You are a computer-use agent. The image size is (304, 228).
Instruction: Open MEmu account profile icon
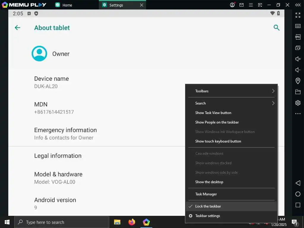coord(232,5)
